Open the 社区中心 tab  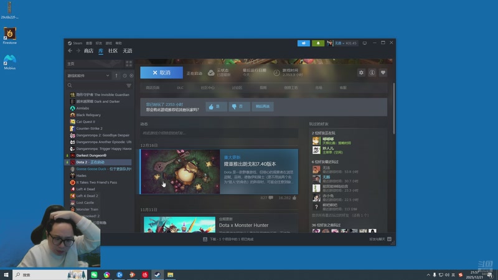207,88
